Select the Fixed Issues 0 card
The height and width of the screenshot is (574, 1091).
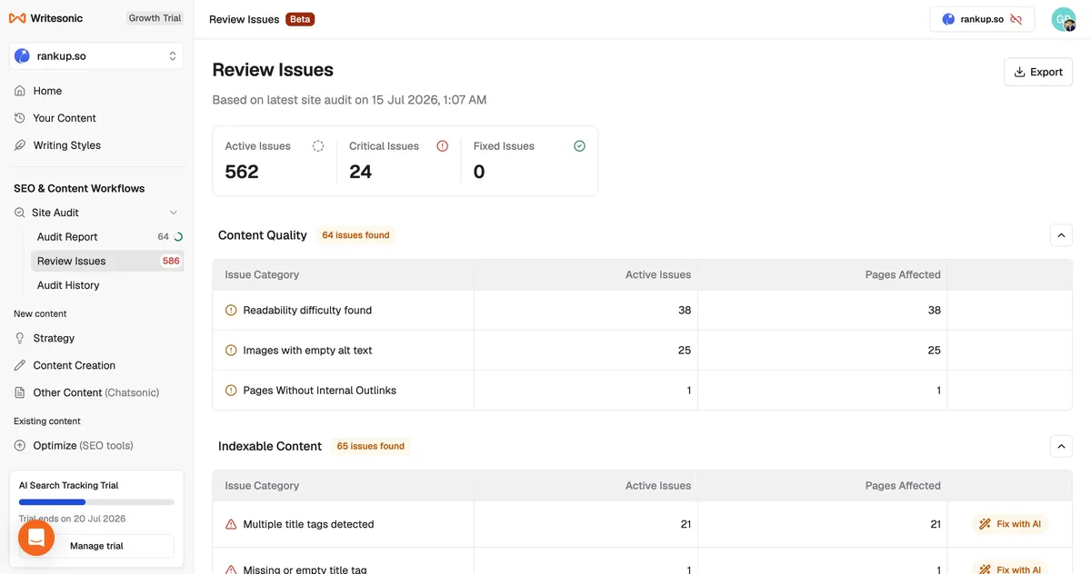[529, 161]
